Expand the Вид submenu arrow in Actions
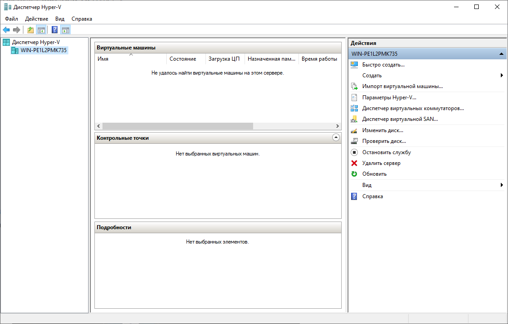 tap(502, 185)
